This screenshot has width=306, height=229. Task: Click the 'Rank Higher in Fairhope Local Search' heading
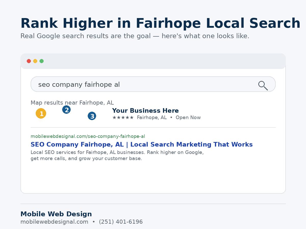(160, 23)
